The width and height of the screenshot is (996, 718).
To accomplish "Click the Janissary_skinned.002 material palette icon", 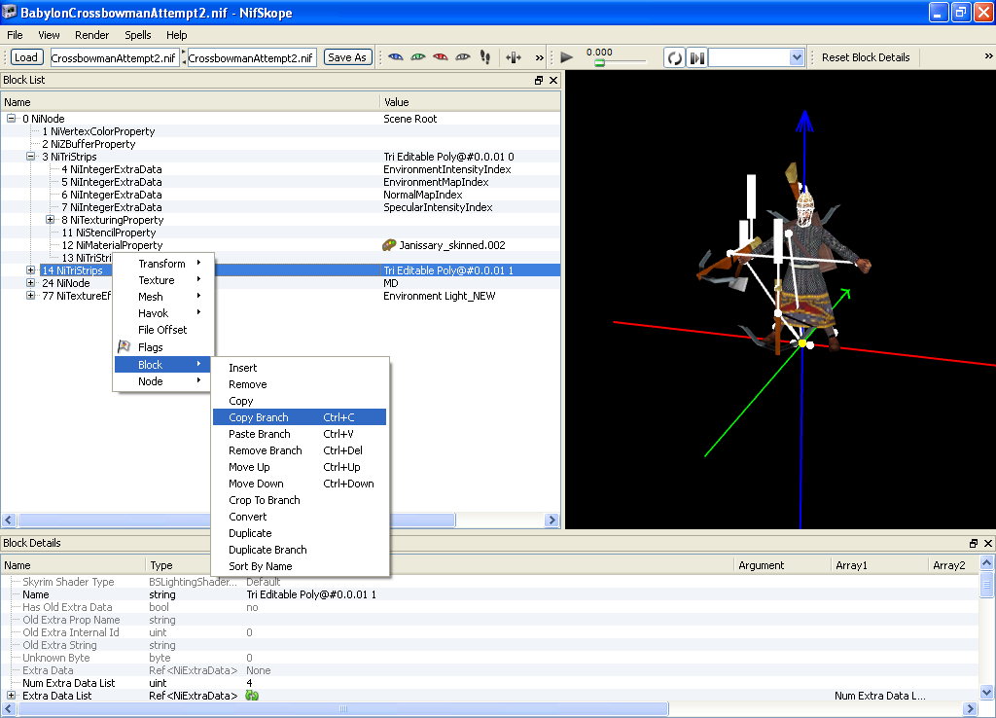I will coord(389,245).
